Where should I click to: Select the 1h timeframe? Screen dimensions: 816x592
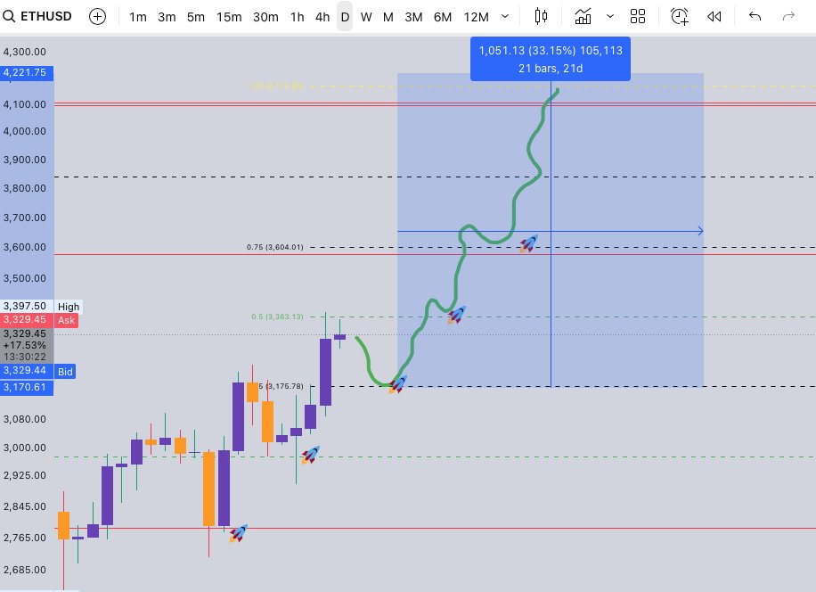click(298, 17)
